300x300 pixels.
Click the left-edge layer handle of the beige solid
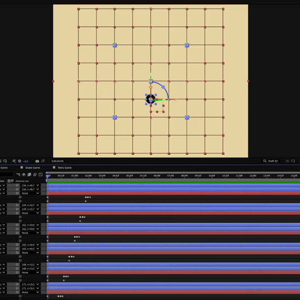coord(53,81)
